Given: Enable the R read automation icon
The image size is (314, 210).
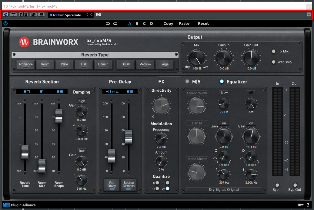Looking at the screenshot, I should pyautogui.click(x=21, y=15).
